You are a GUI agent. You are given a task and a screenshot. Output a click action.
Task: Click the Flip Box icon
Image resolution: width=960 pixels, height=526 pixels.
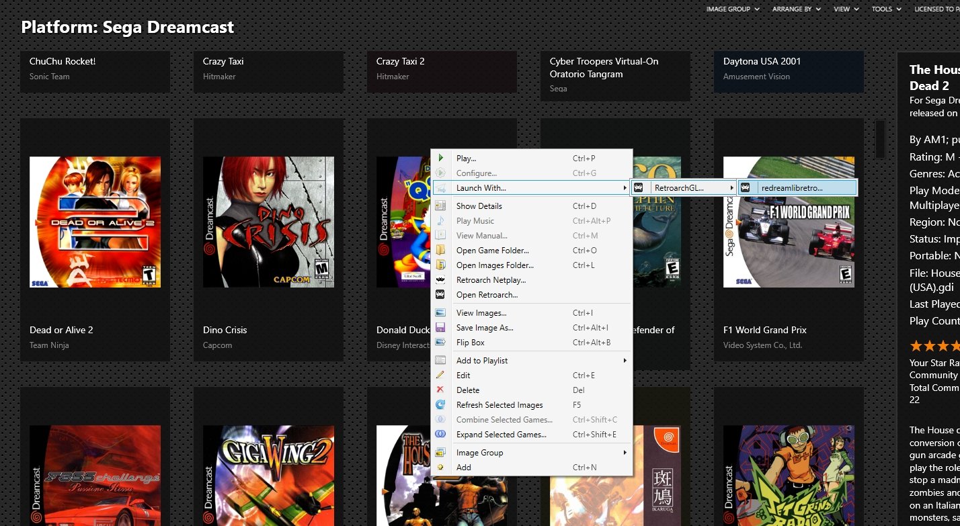pos(440,342)
